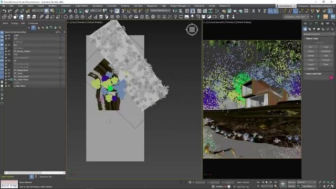Click the Sphere primitive button
The height and width of the screenshot is (189, 336).
pyautogui.click(x=311, y=51)
